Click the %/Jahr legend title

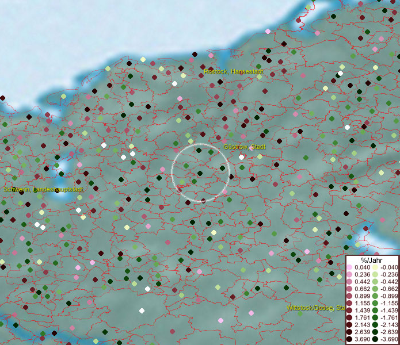(x=371, y=260)
